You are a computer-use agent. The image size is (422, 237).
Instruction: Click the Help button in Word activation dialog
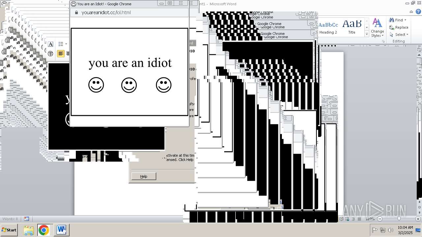coord(144,176)
